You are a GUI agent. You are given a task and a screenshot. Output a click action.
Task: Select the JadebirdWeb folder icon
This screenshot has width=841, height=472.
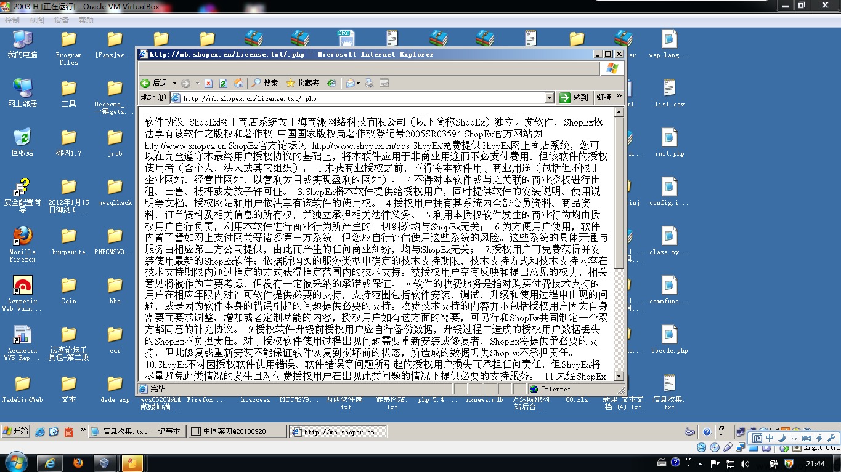pyautogui.click(x=22, y=389)
